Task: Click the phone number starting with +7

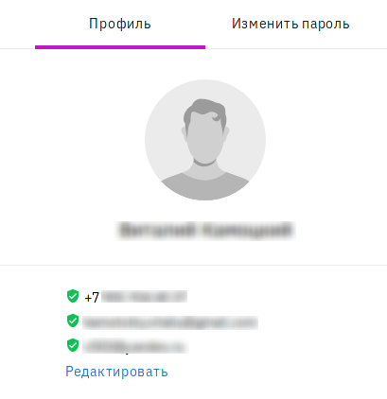Action: [x=136, y=297]
